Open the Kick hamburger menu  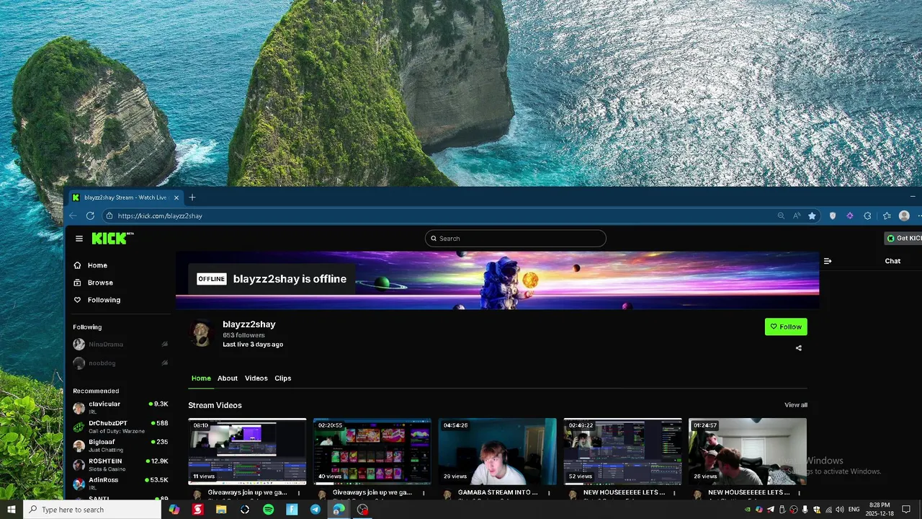[x=79, y=239]
